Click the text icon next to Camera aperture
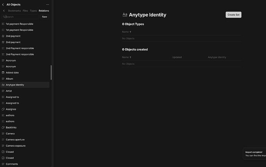 (x=3, y=140)
